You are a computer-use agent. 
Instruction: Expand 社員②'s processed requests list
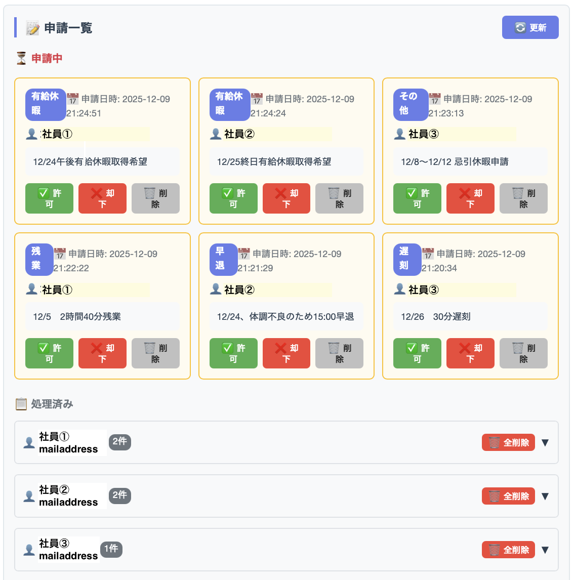tap(545, 496)
